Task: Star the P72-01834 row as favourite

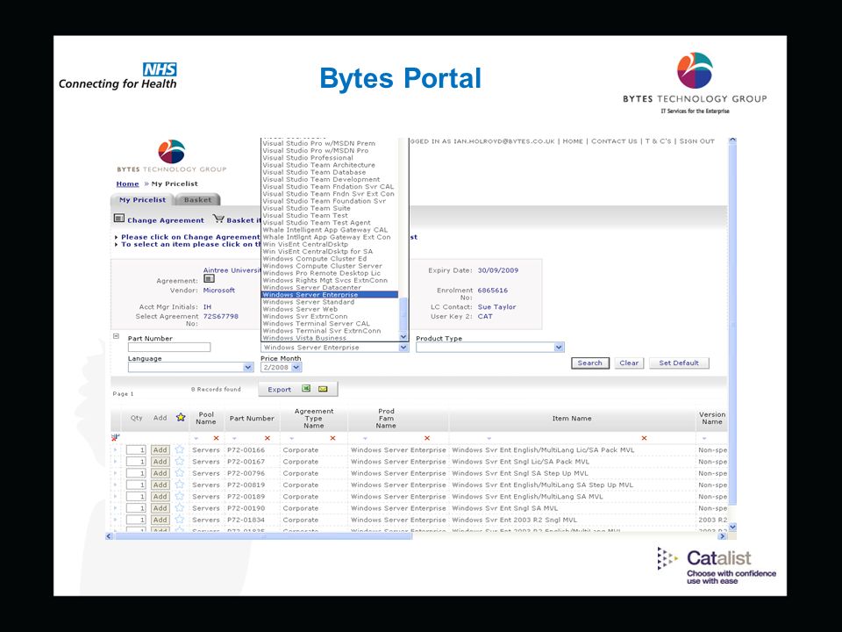Action: tap(180, 519)
